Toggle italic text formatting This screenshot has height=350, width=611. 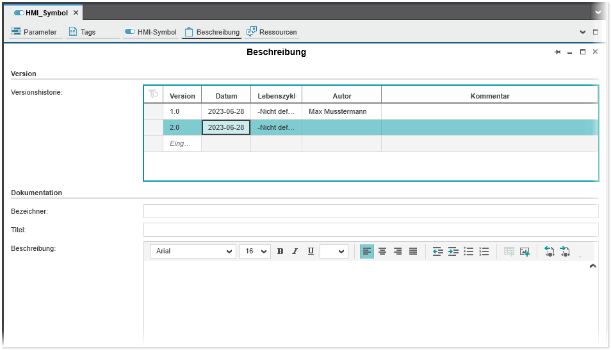295,251
